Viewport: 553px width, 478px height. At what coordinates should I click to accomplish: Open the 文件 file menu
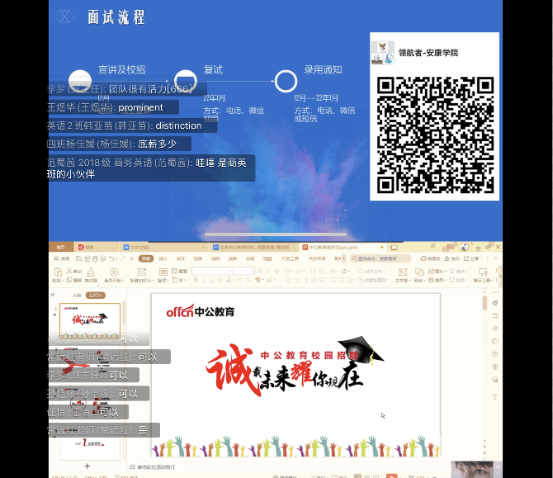pyautogui.click(x=63, y=258)
